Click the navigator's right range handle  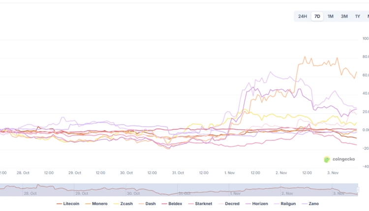[358, 189]
